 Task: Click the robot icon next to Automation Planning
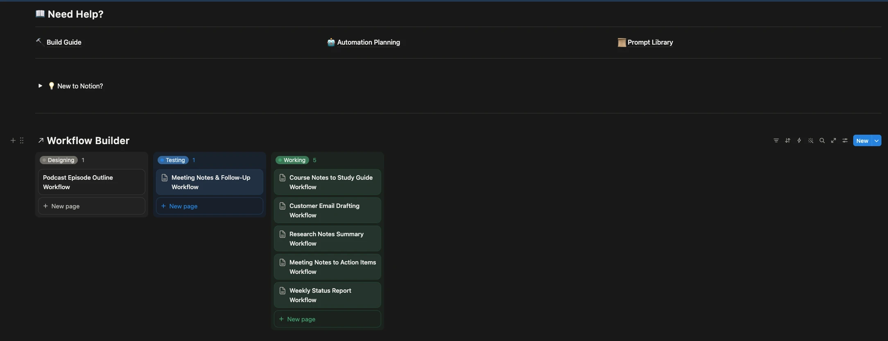tap(331, 42)
